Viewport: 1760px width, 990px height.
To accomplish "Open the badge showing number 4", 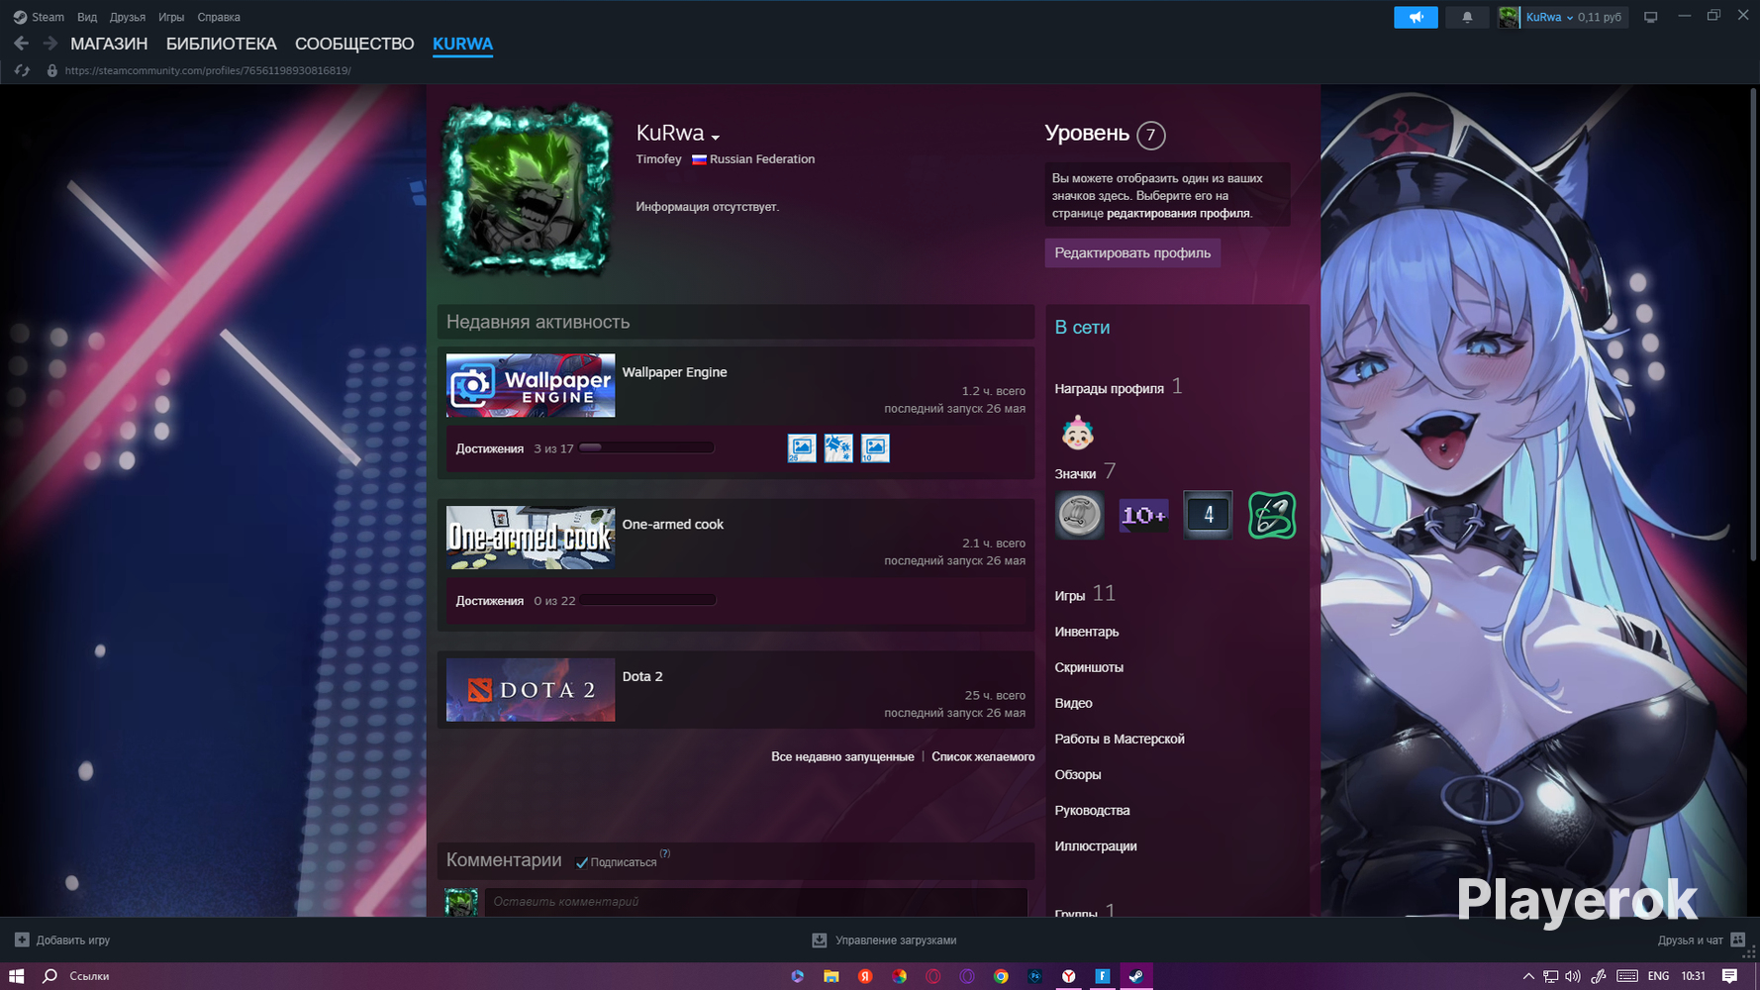I will click(1208, 515).
